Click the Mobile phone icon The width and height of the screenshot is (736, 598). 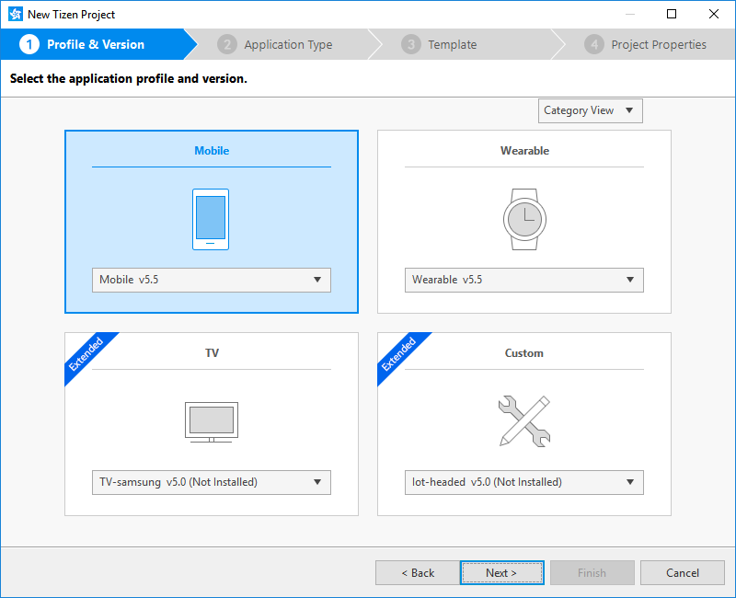point(211,218)
